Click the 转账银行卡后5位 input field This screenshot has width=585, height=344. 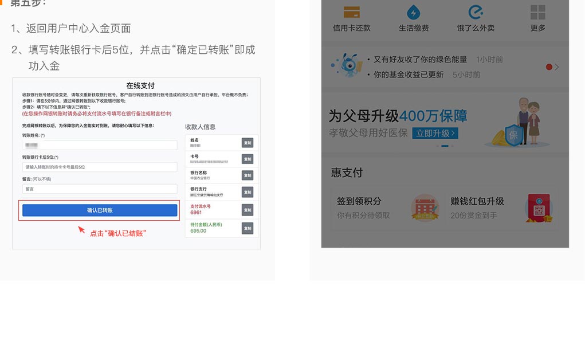pyautogui.click(x=100, y=167)
